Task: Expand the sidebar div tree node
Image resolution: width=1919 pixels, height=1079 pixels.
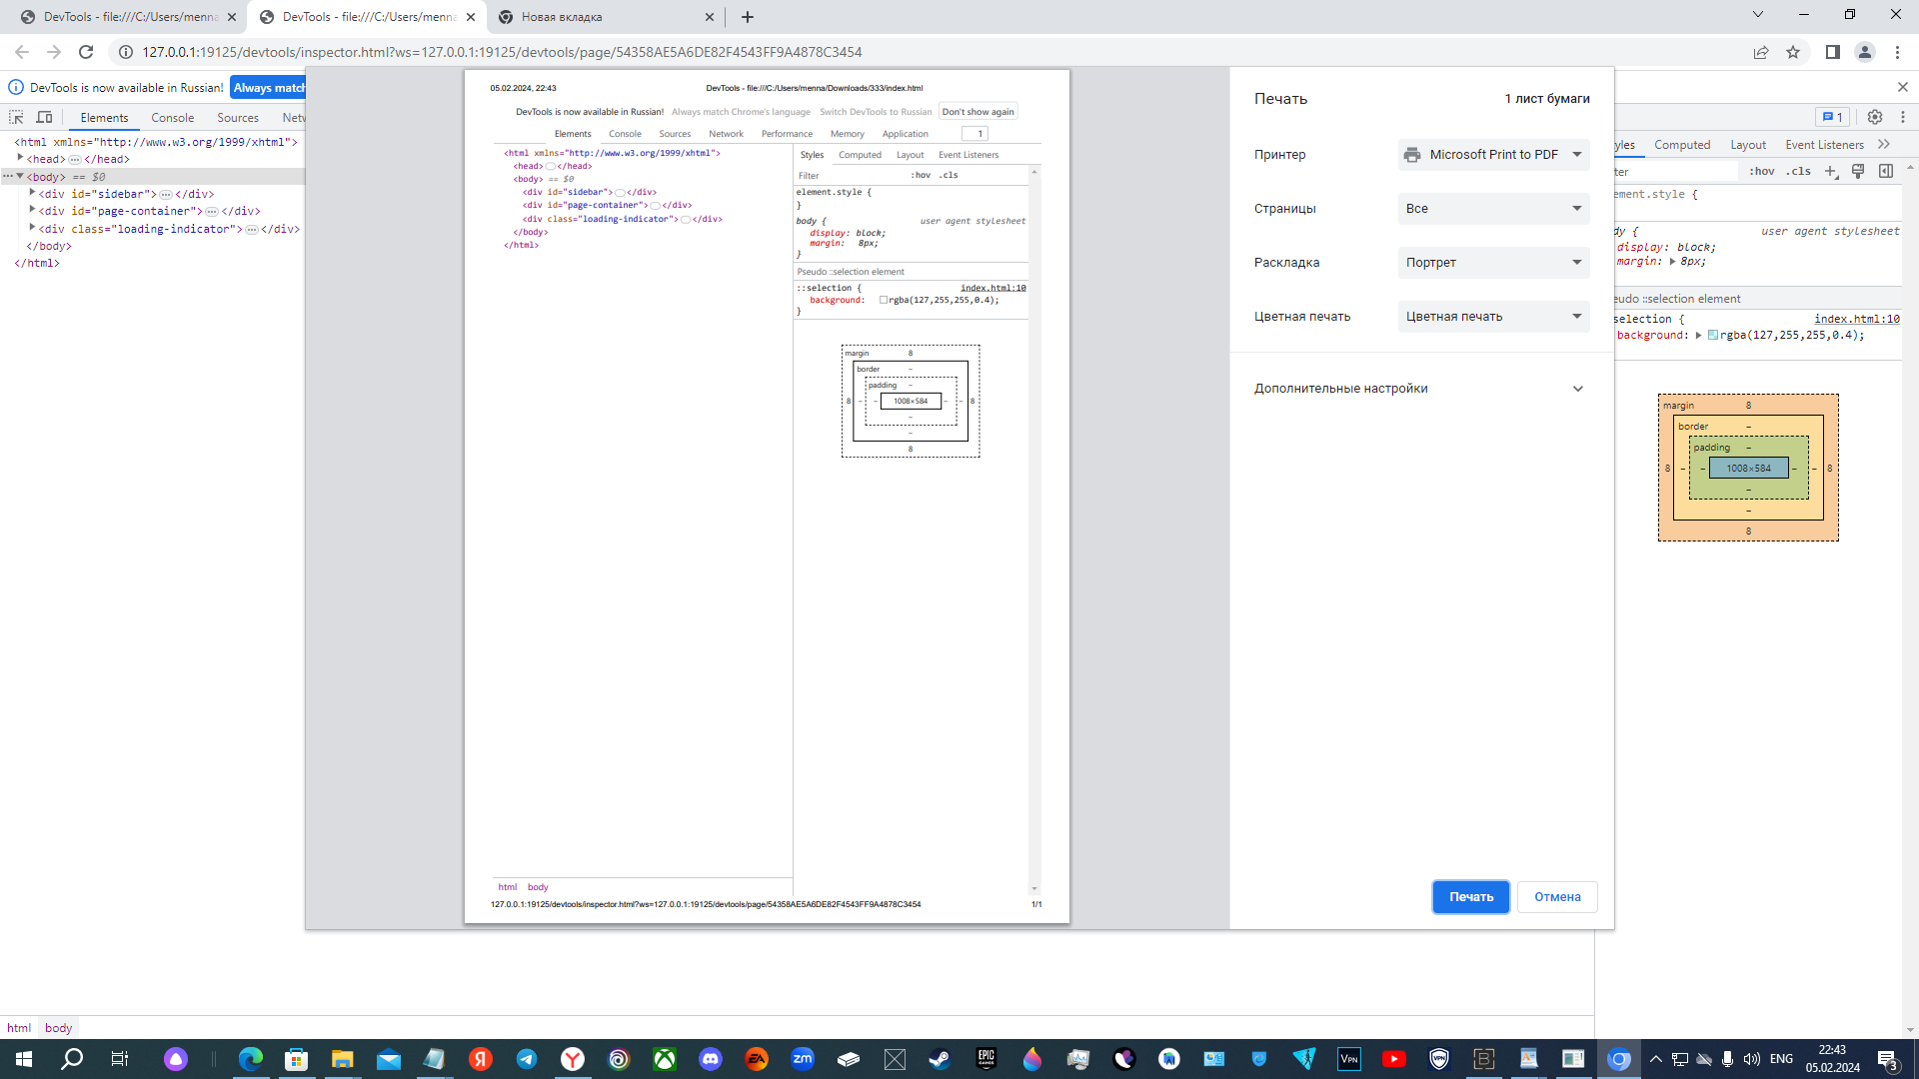Action: (32, 193)
